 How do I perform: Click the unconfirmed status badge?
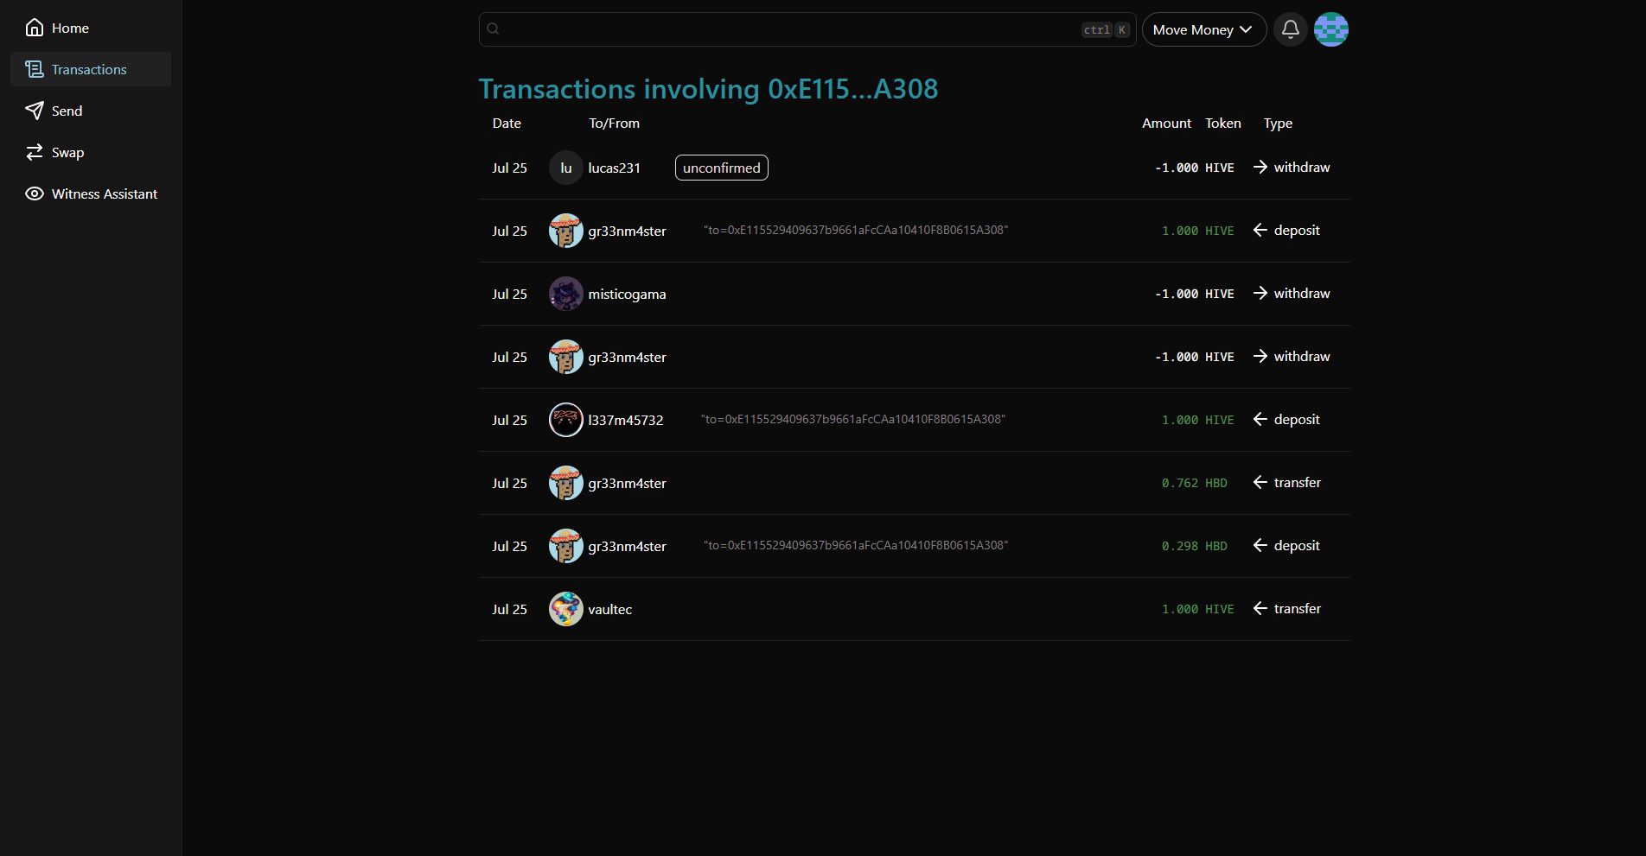pos(721,168)
